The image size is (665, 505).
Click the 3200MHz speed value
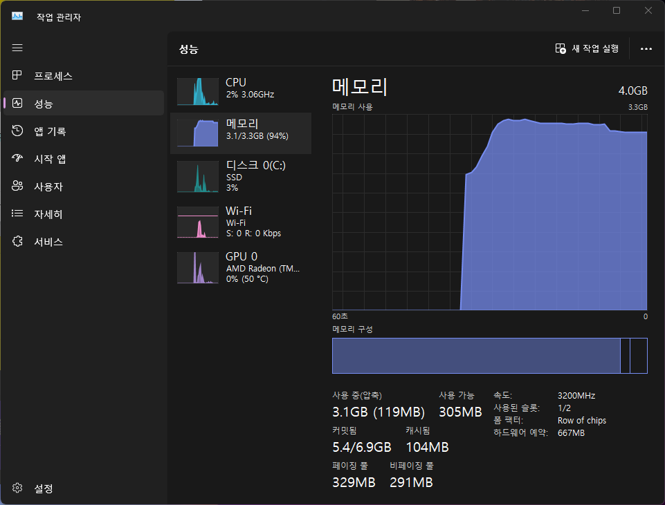pos(576,395)
